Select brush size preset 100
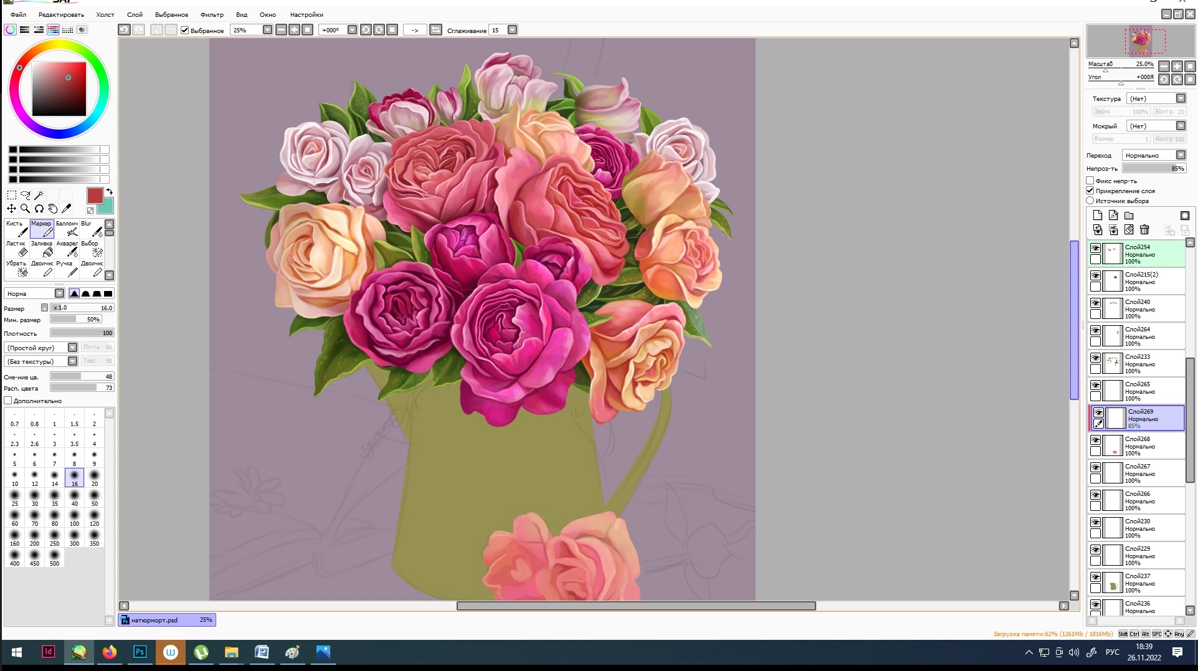The height and width of the screenshot is (671, 1198). click(75, 518)
